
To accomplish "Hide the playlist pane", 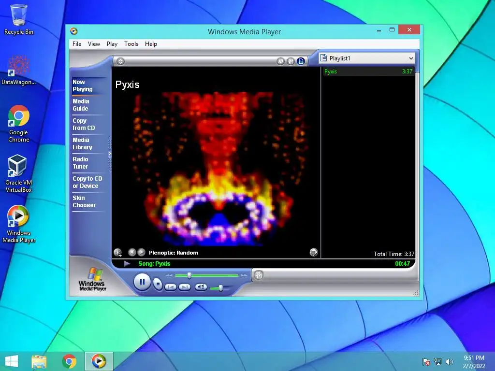I will [301, 61].
